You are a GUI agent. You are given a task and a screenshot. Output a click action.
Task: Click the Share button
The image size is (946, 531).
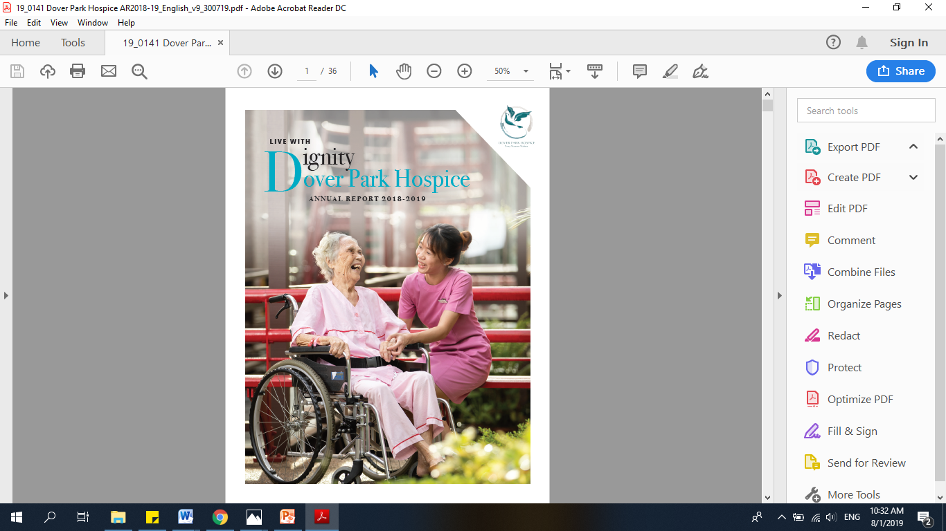coord(901,71)
